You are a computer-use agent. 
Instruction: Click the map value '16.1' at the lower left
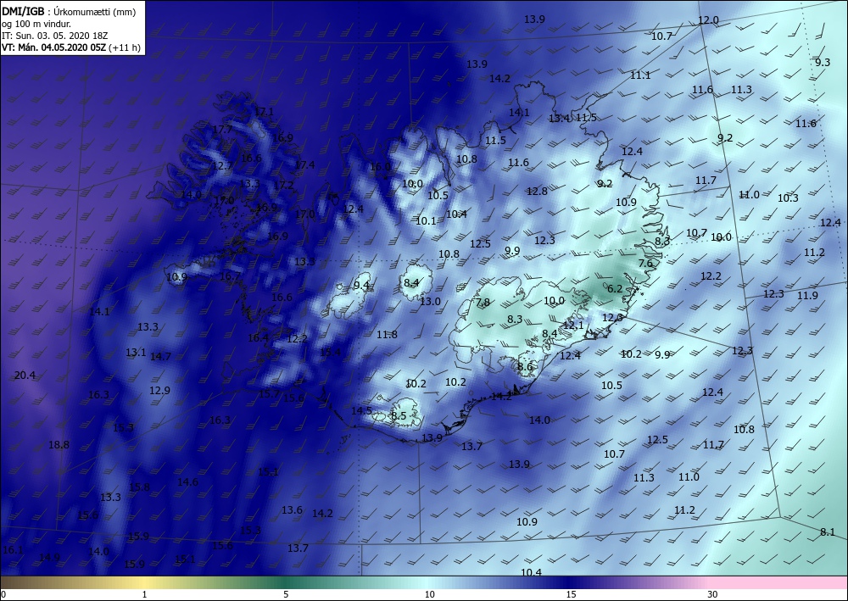click(13, 549)
